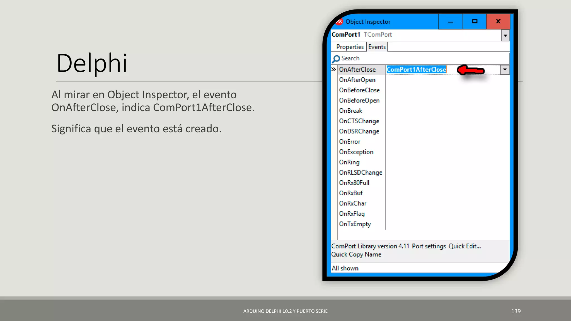
Task: Click the Quick Copy Name link
Action: tap(356, 254)
